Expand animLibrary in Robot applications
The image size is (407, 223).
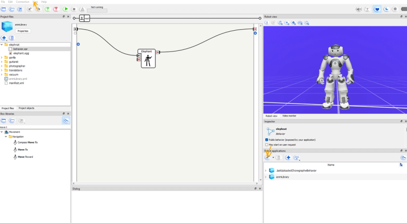tap(266, 177)
